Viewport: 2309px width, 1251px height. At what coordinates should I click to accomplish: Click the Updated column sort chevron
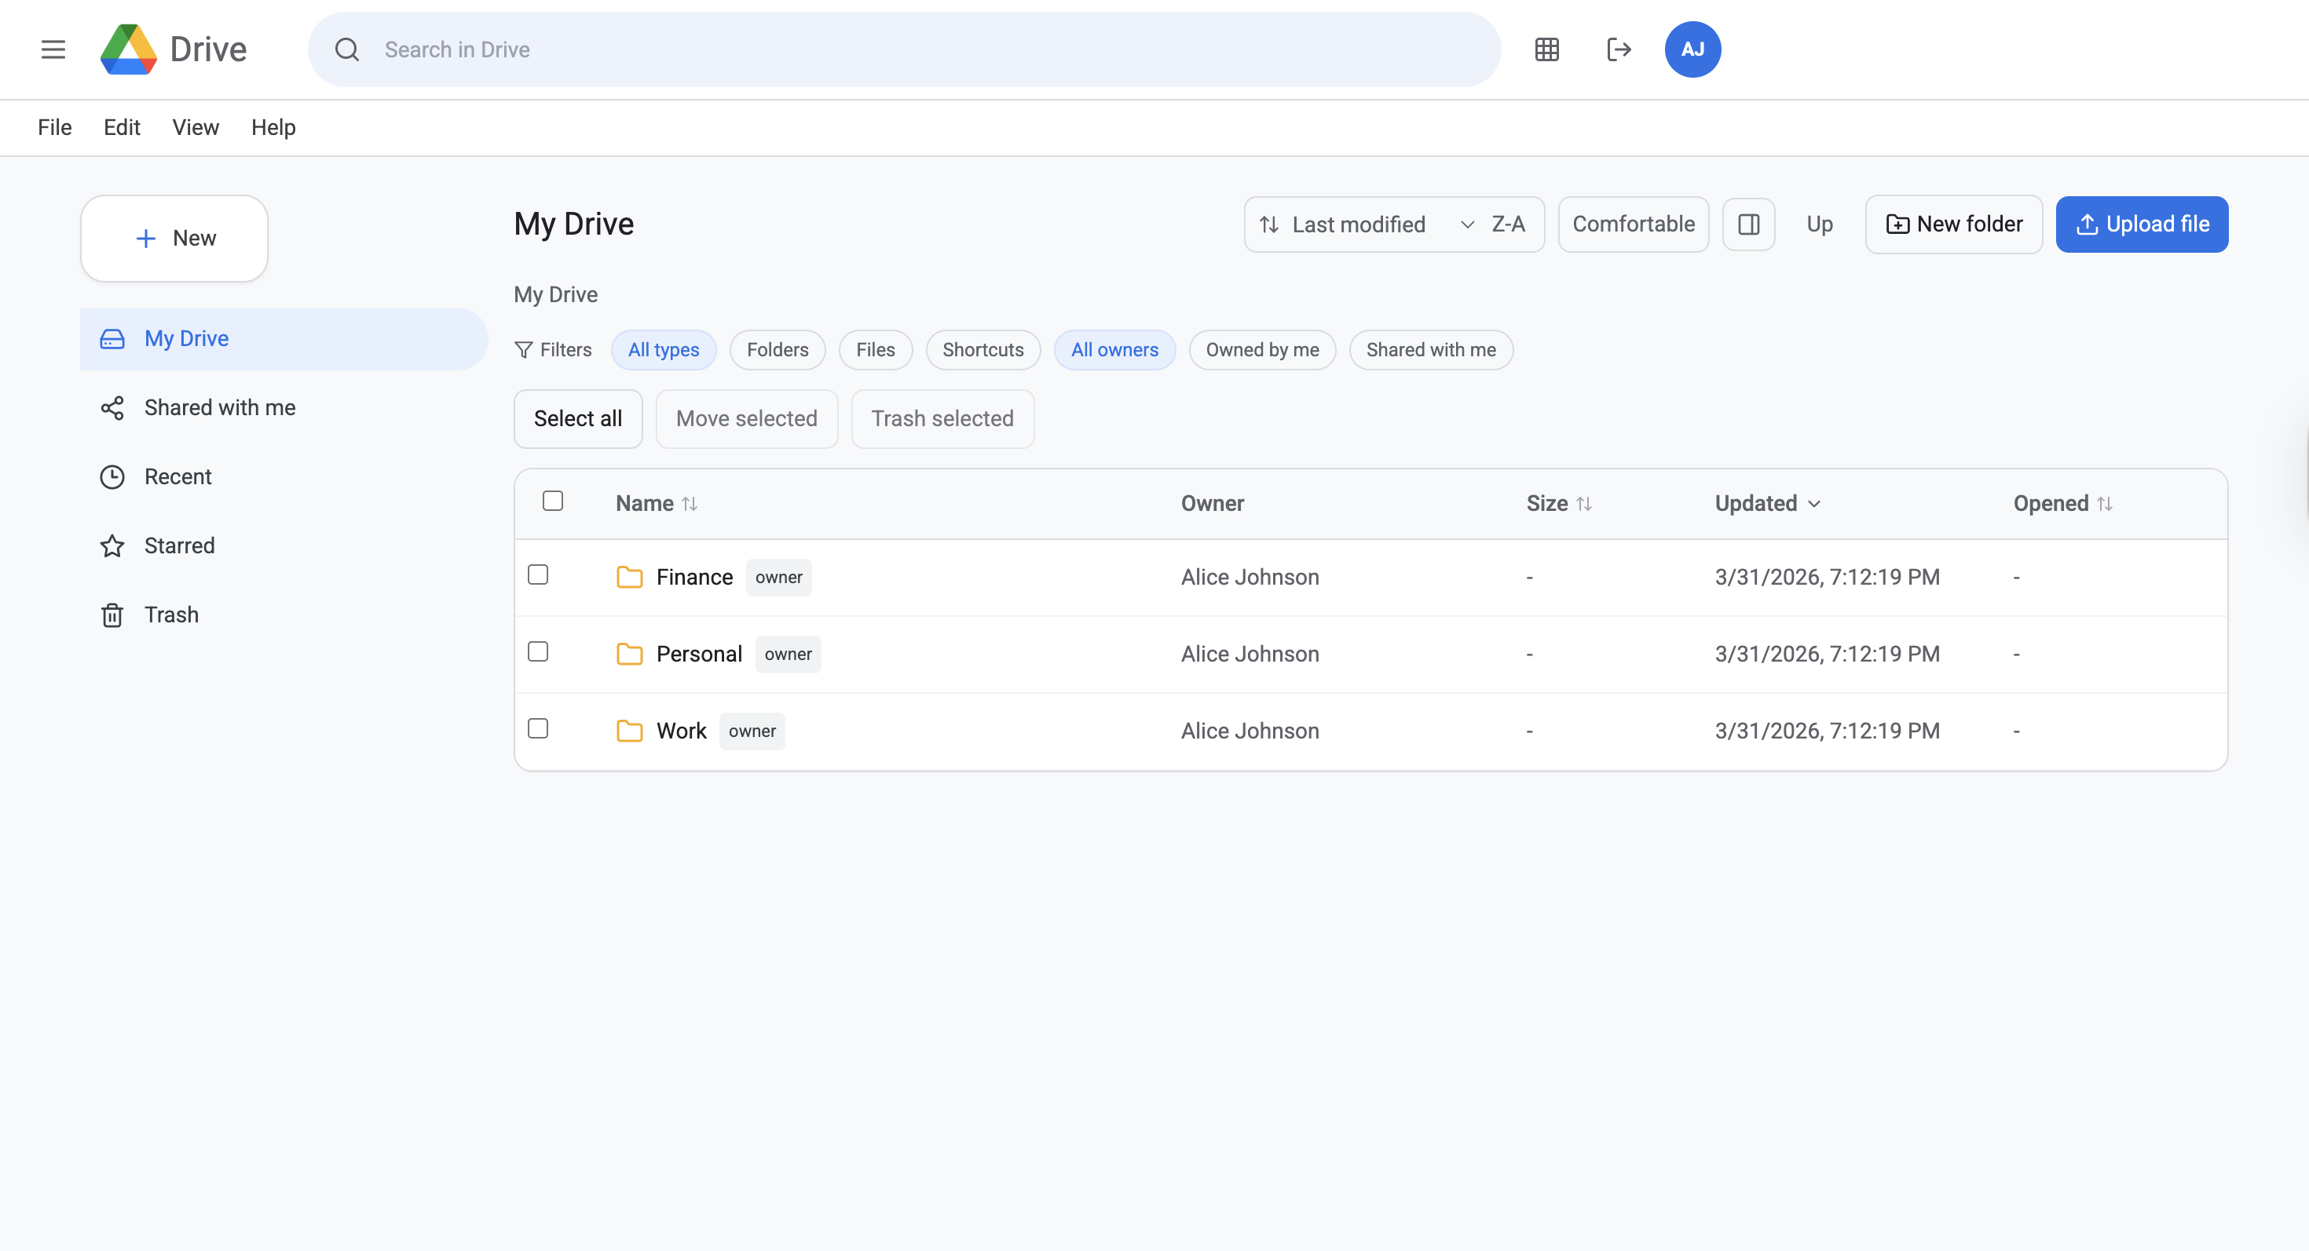[1814, 504]
